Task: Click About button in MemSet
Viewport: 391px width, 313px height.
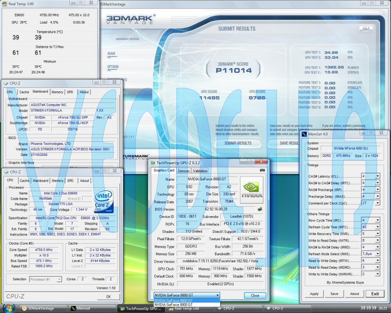Action: pos(354,294)
